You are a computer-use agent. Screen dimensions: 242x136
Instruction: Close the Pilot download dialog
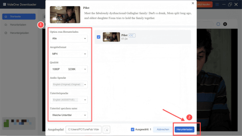pos(193,3)
